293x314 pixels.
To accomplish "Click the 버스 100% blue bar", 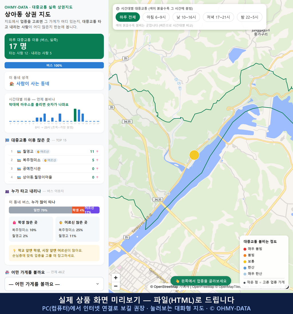I will tap(54, 65).
